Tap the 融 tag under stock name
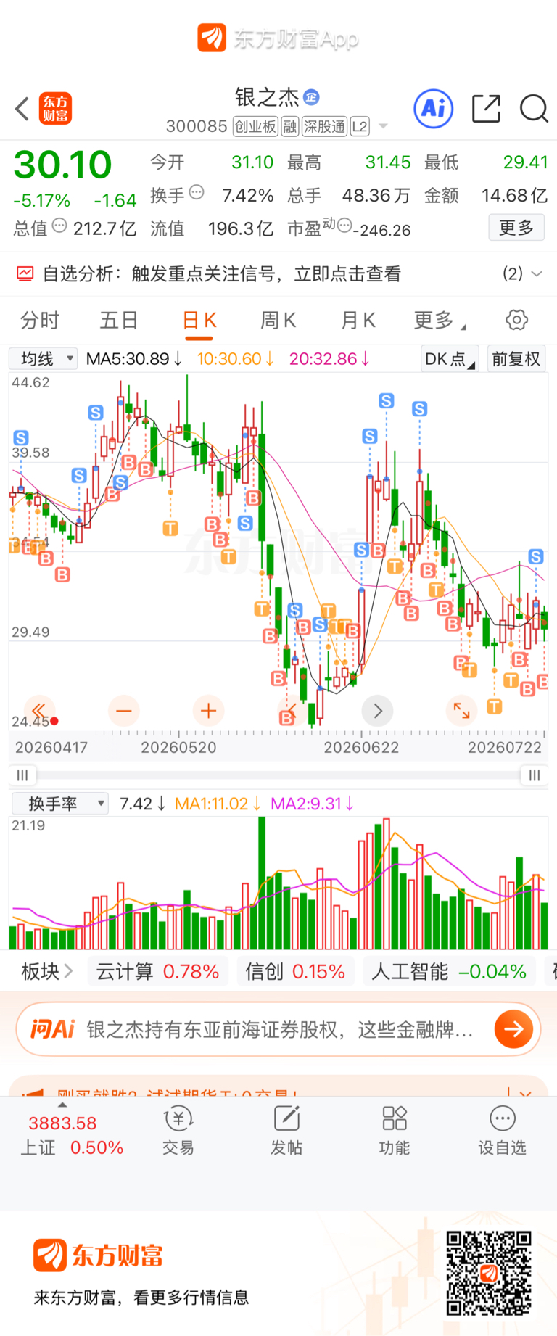The height and width of the screenshot is (1336, 557). pyautogui.click(x=290, y=127)
